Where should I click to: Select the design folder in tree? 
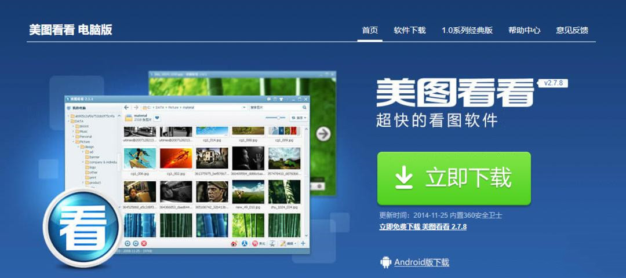coord(88,147)
